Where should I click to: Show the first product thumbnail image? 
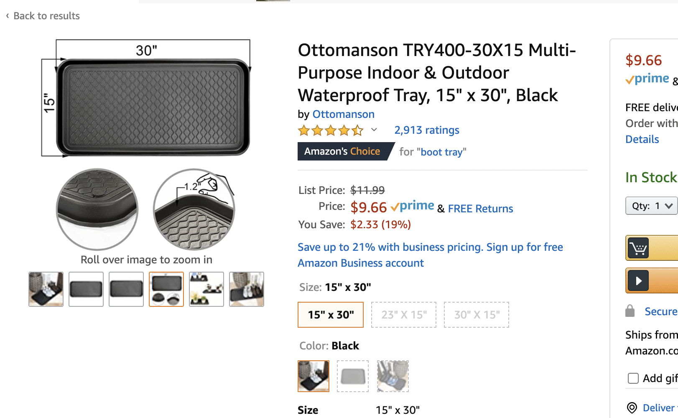pyautogui.click(x=46, y=289)
